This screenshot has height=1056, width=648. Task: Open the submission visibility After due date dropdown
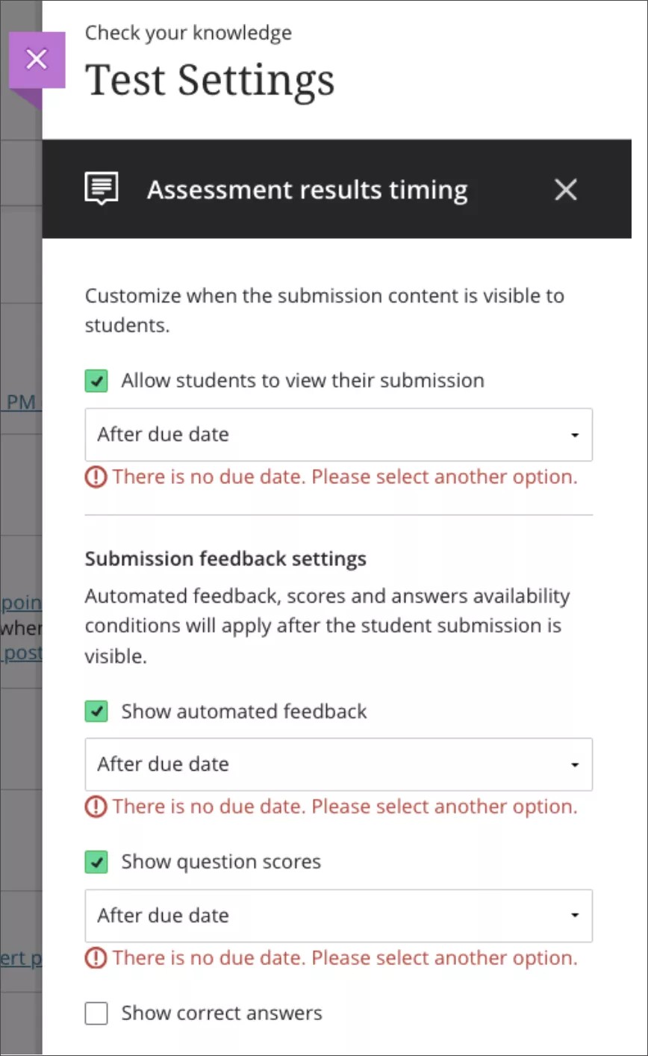click(338, 435)
